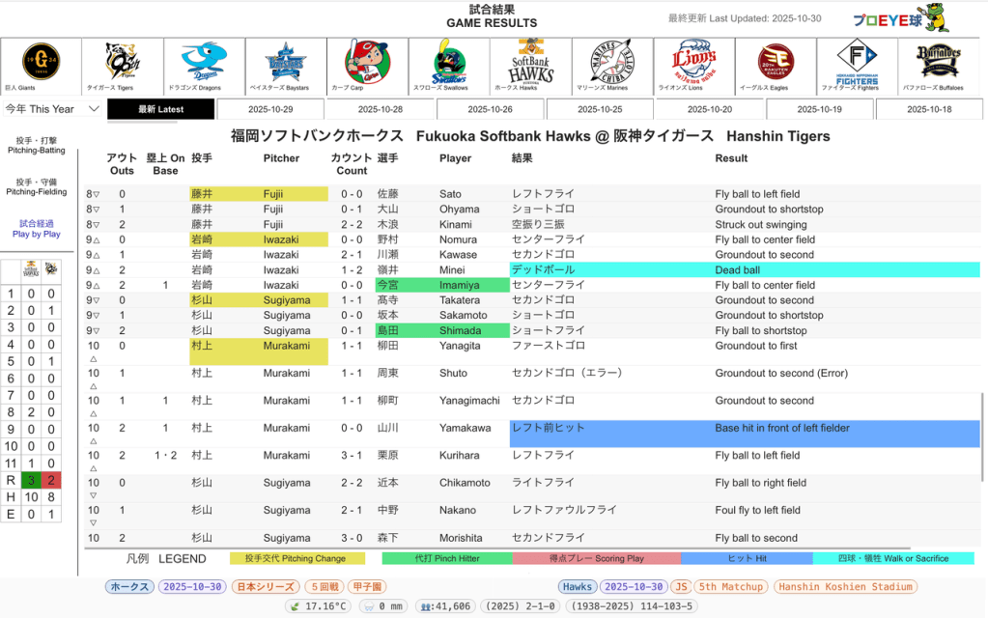Select the Hanshin Tigers team logo
This screenshot has width=988, height=618.
click(122, 64)
